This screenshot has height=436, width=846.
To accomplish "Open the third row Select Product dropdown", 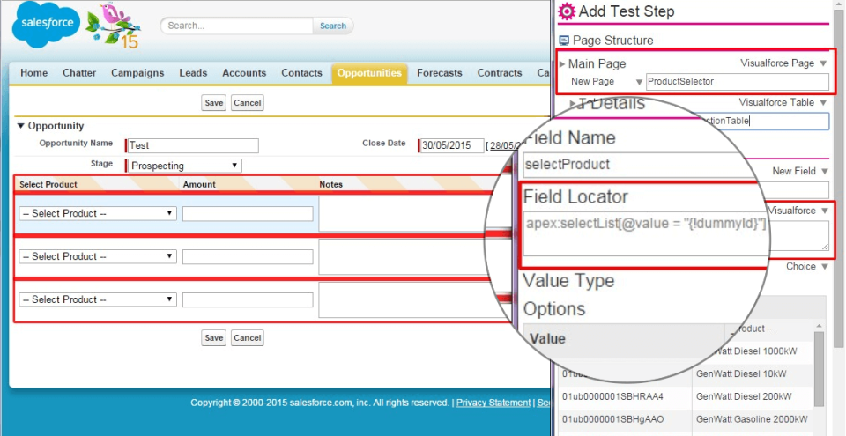I will (x=97, y=299).
